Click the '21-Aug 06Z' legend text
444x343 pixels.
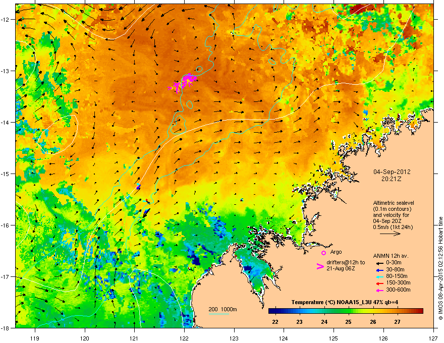[x=341, y=268]
